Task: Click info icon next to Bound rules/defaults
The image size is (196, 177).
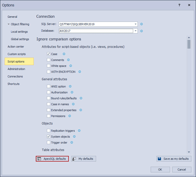Action: coord(81,98)
